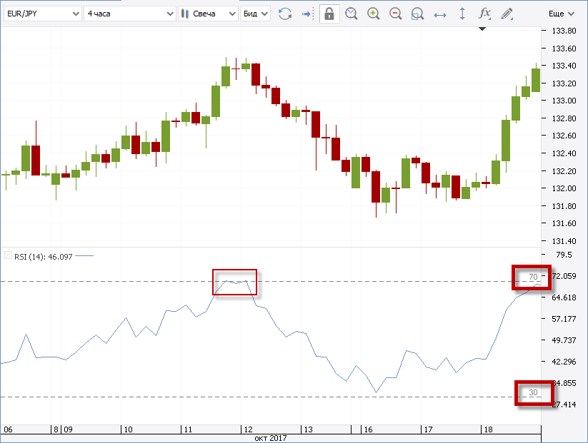Click the refresh chart icon

click(285, 14)
